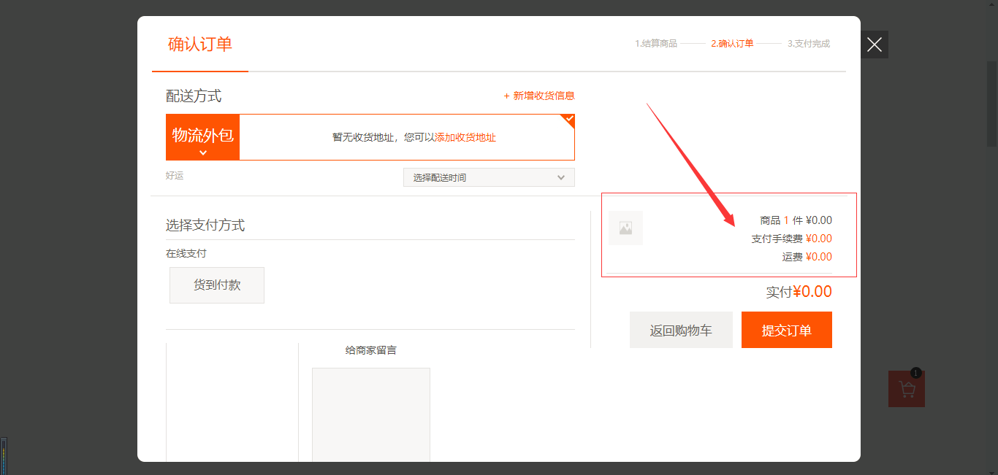The height and width of the screenshot is (475, 998).
Task: Click the 确认订单 header tab
Action: 200,45
